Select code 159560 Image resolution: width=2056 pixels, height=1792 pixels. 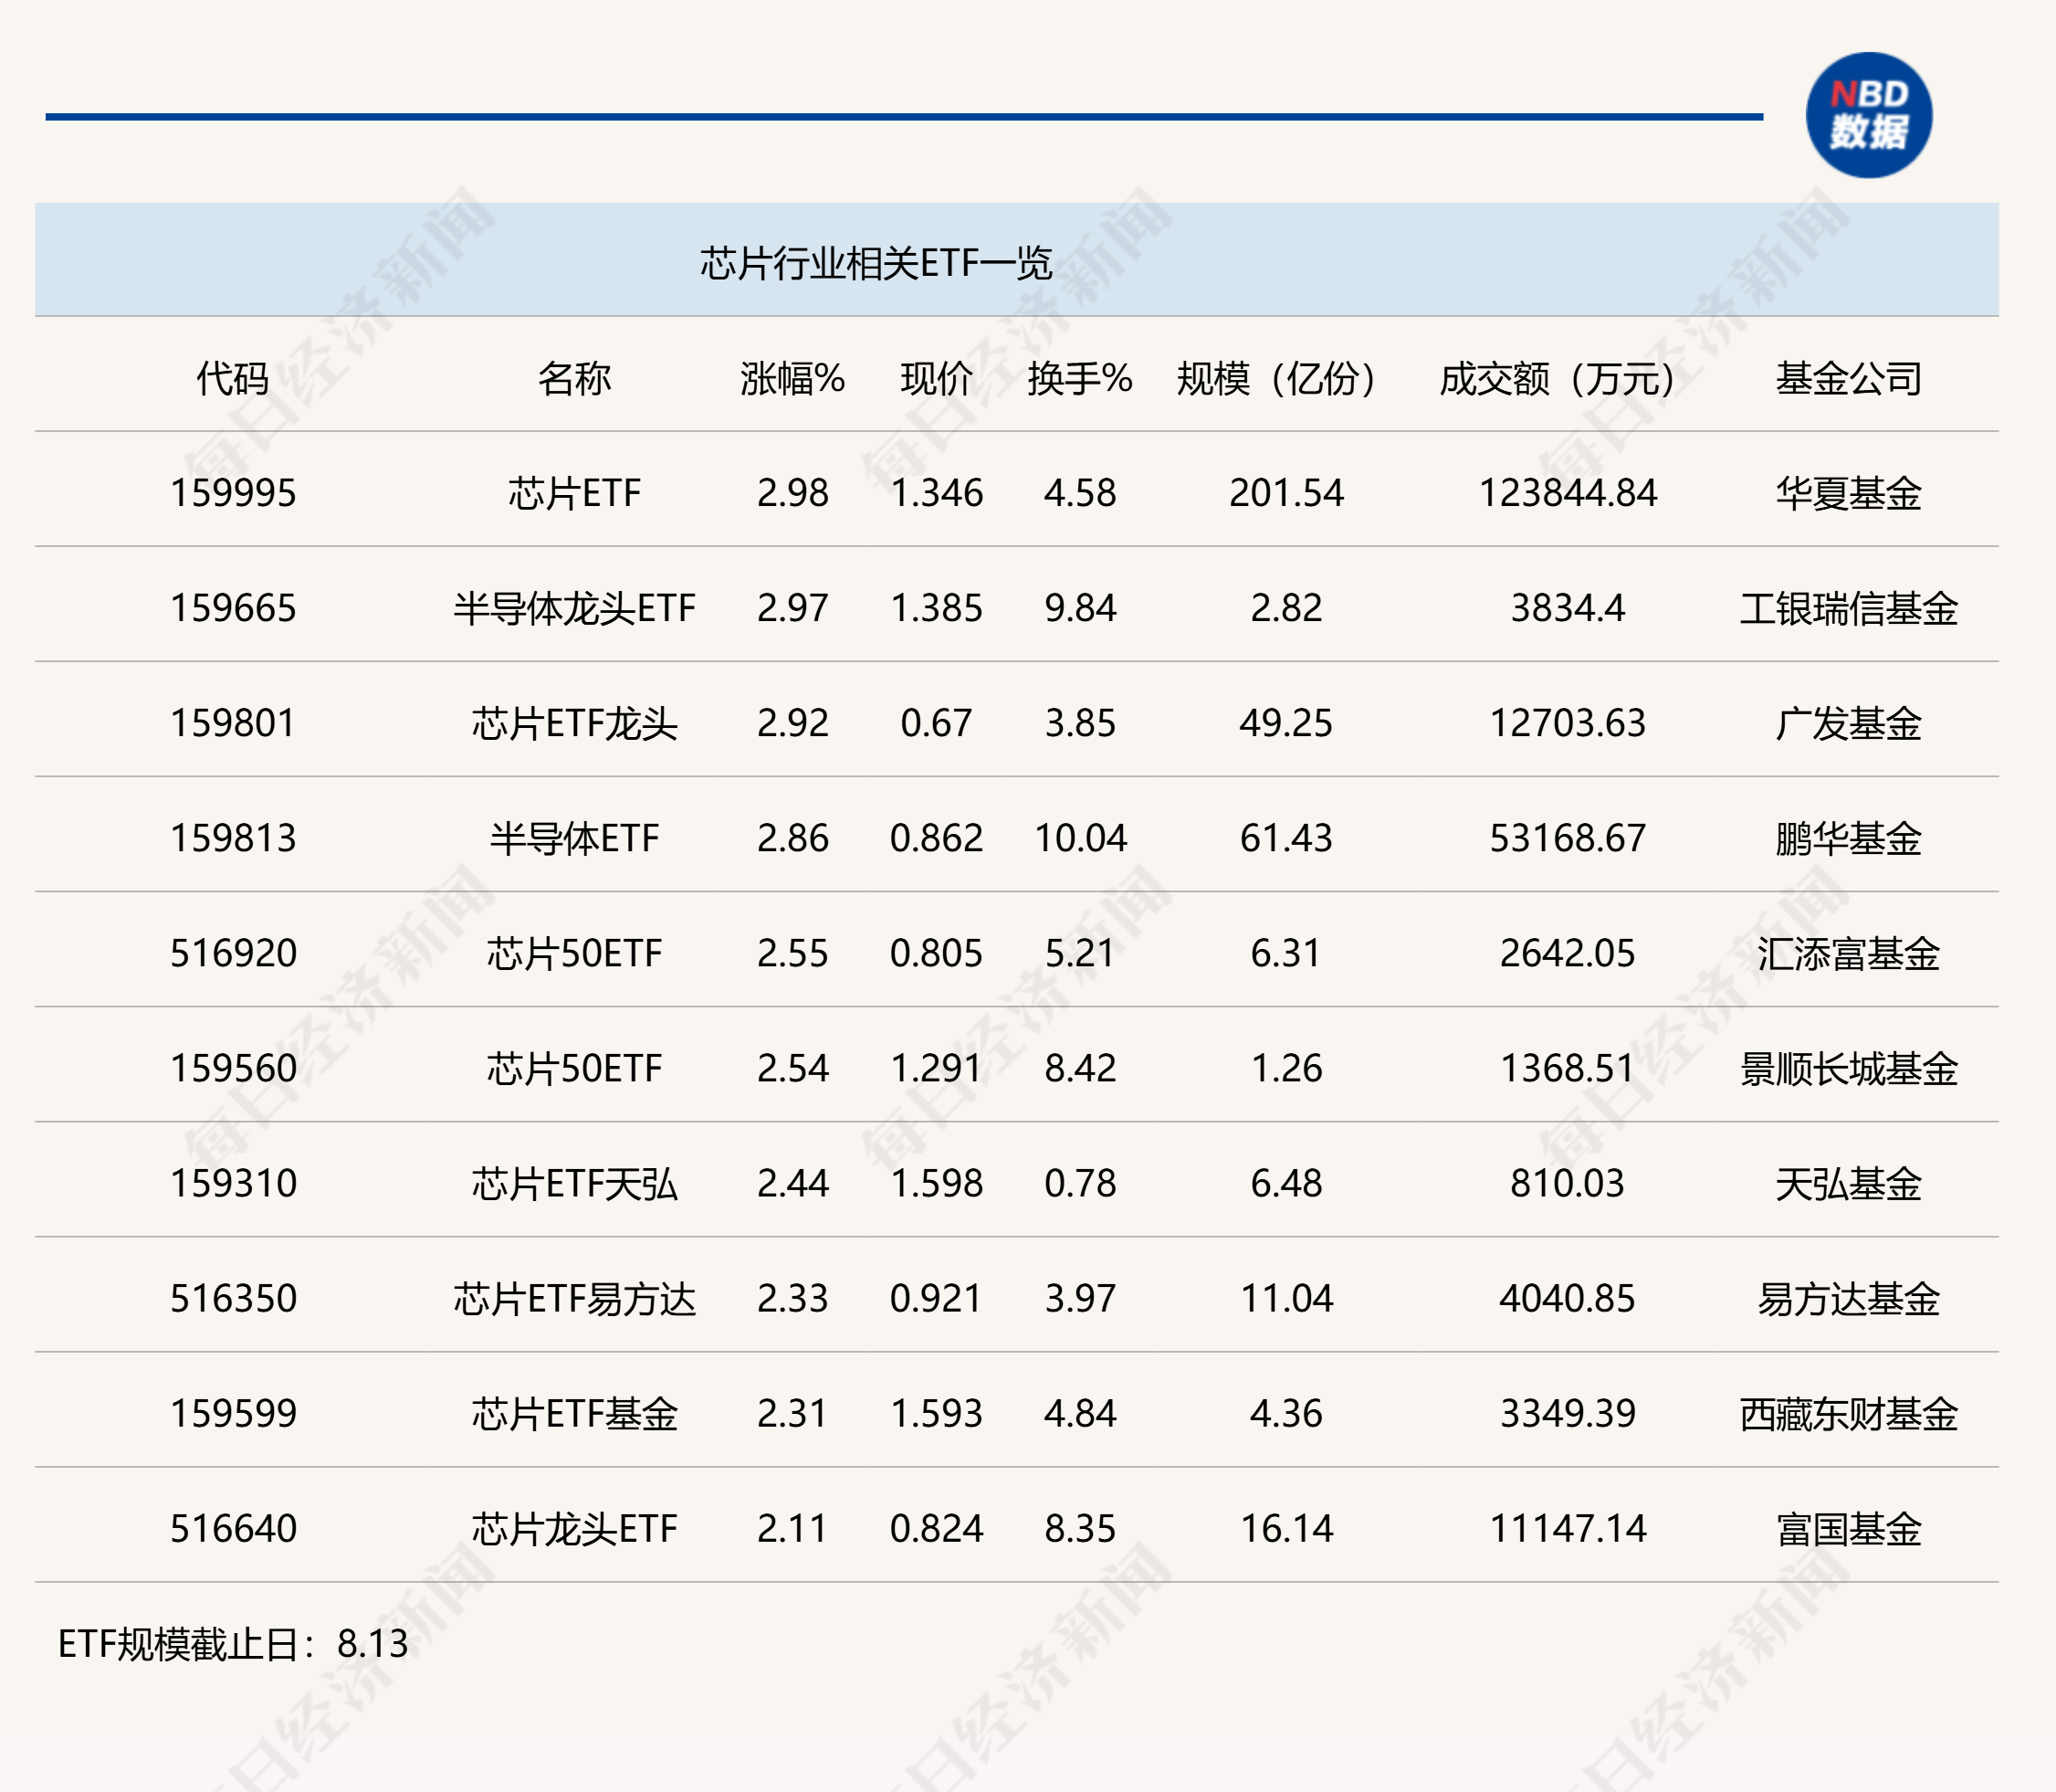(233, 1068)
